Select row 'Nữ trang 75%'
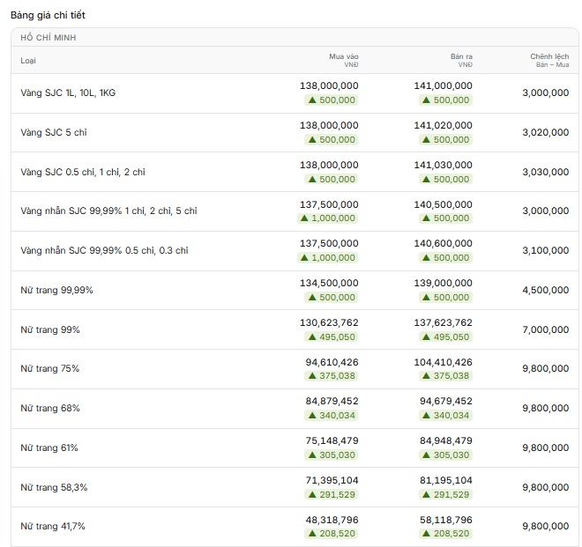The height and width of the screenshot is (547, 582). 295,369
